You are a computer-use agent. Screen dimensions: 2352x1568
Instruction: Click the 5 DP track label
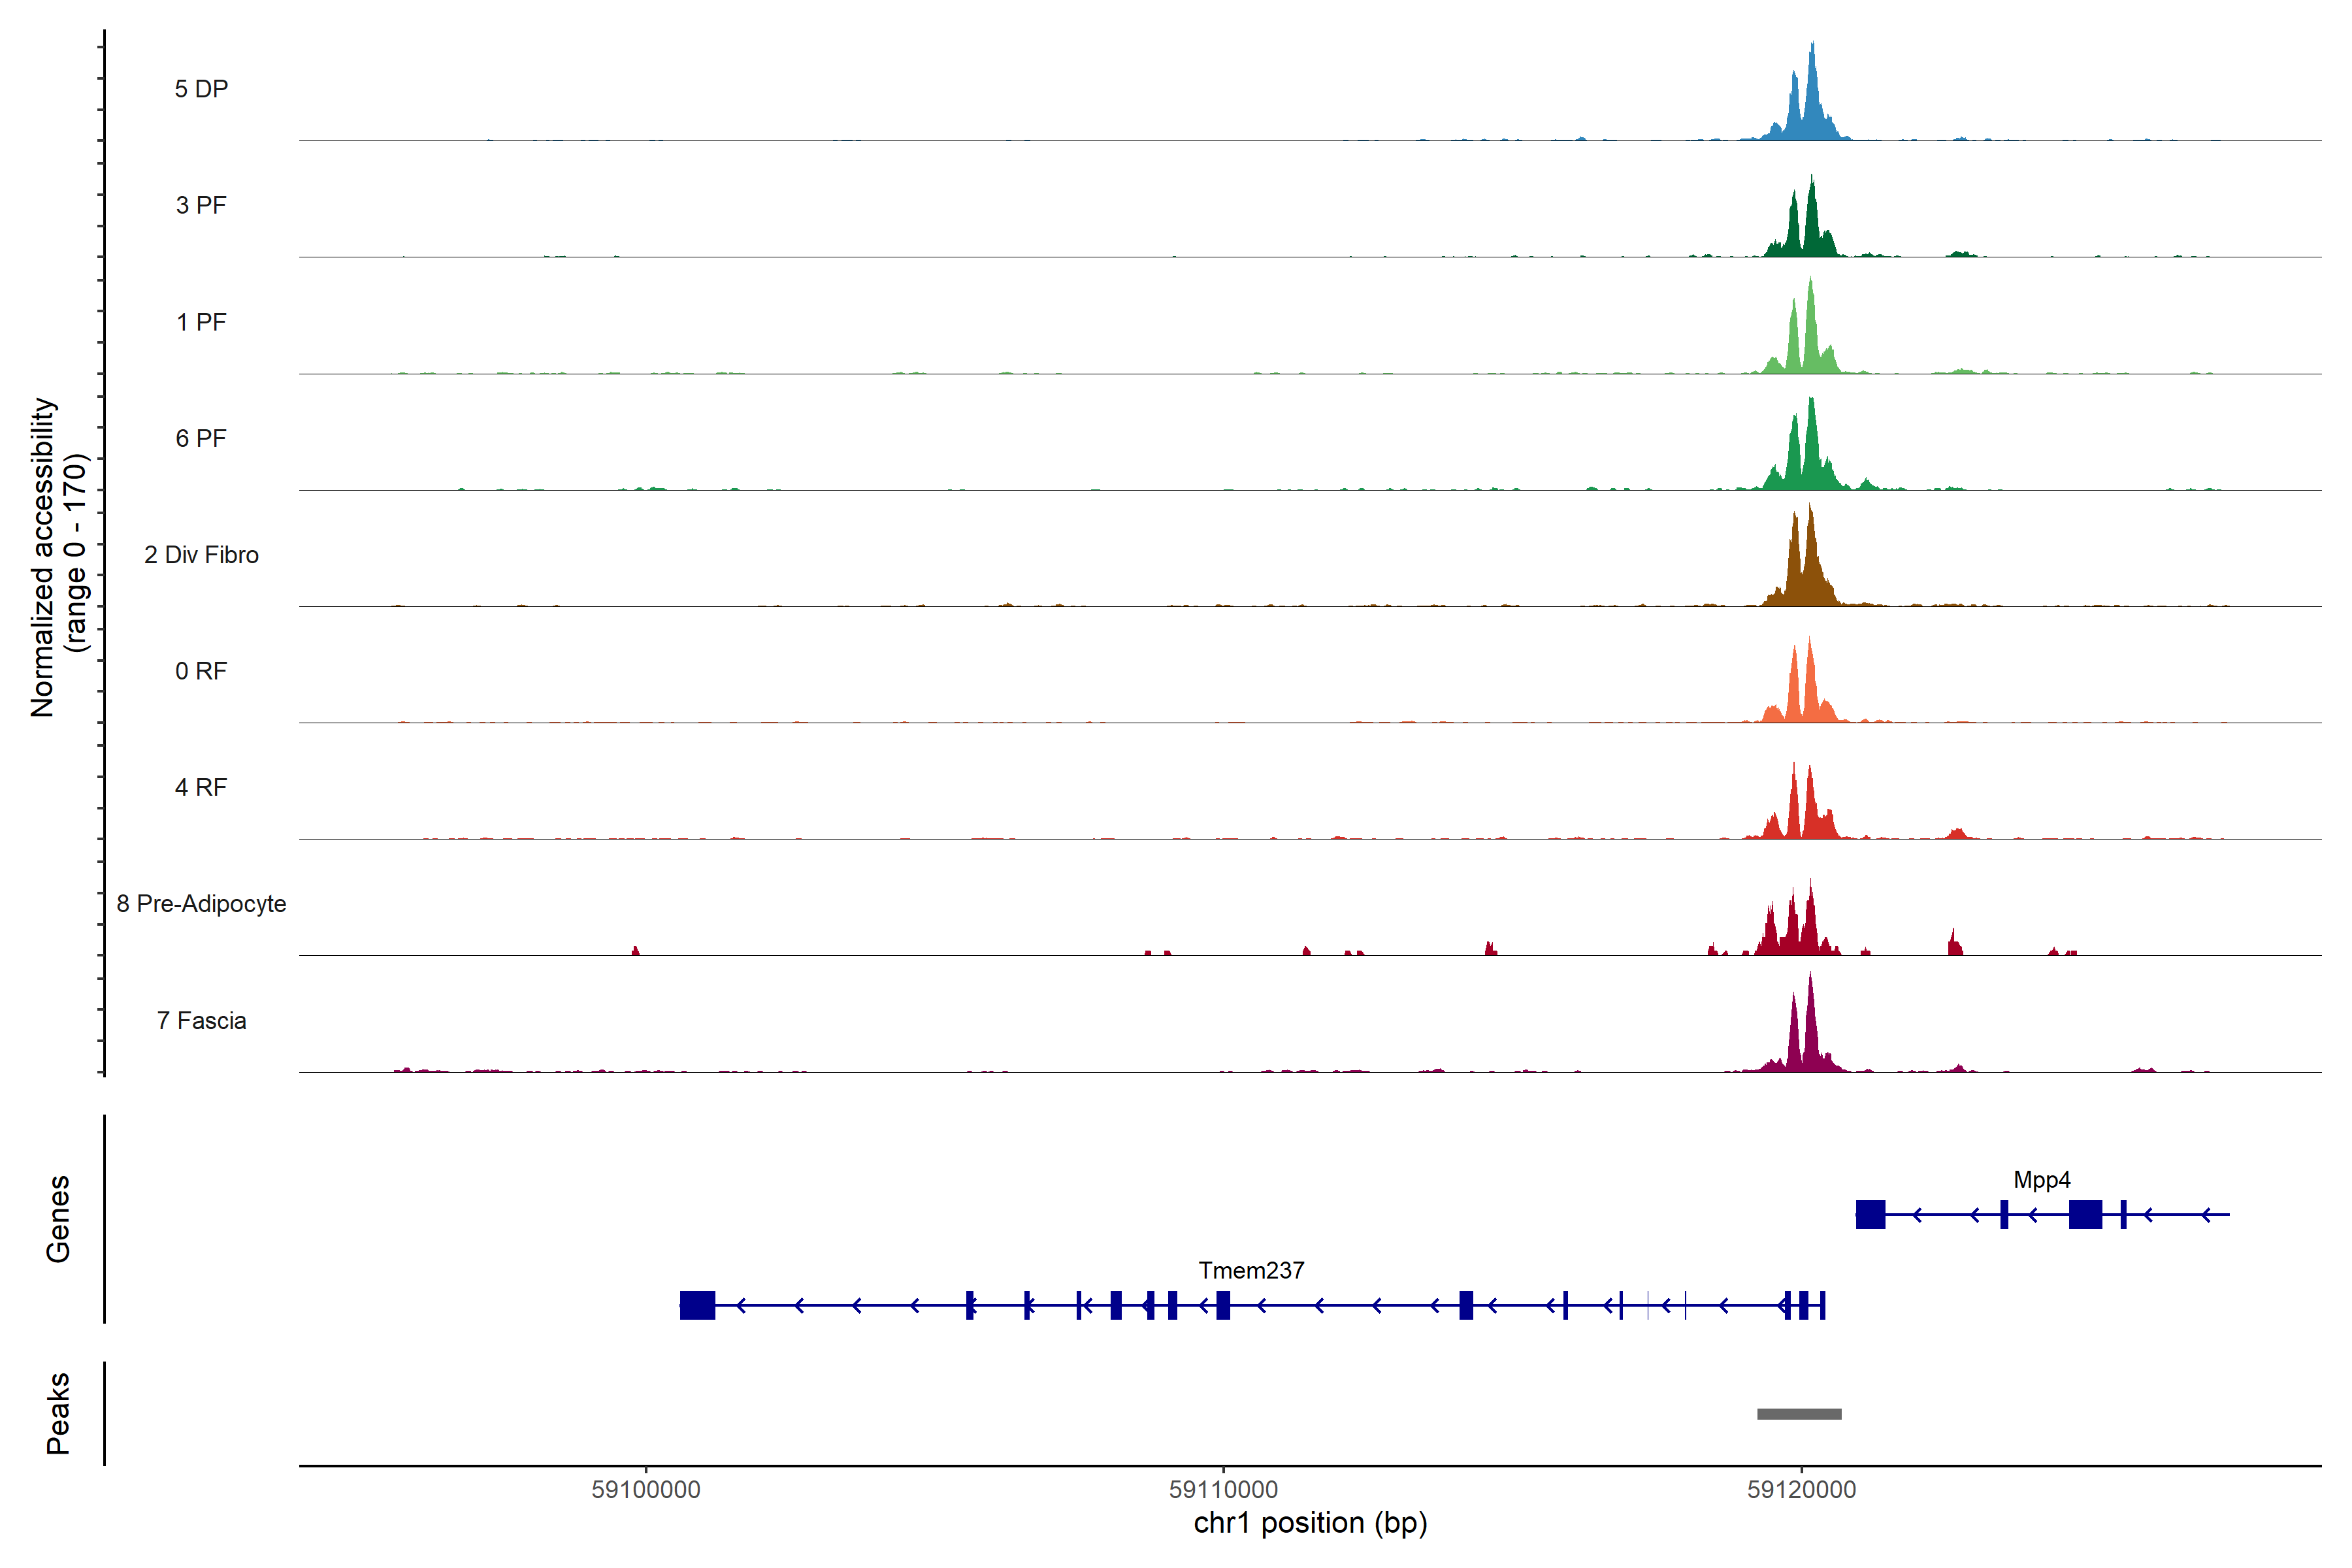(201, 89)
